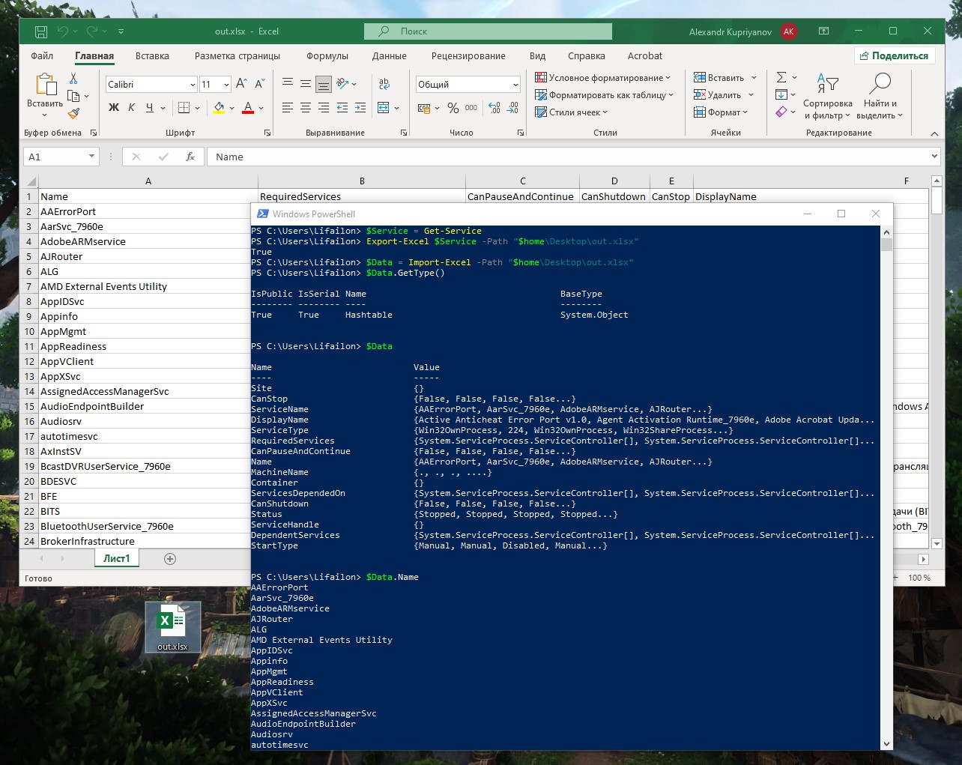Apply percent style format
Viewport: 962px width, 765px height.
pyautogui.click(x=453, y=108)
